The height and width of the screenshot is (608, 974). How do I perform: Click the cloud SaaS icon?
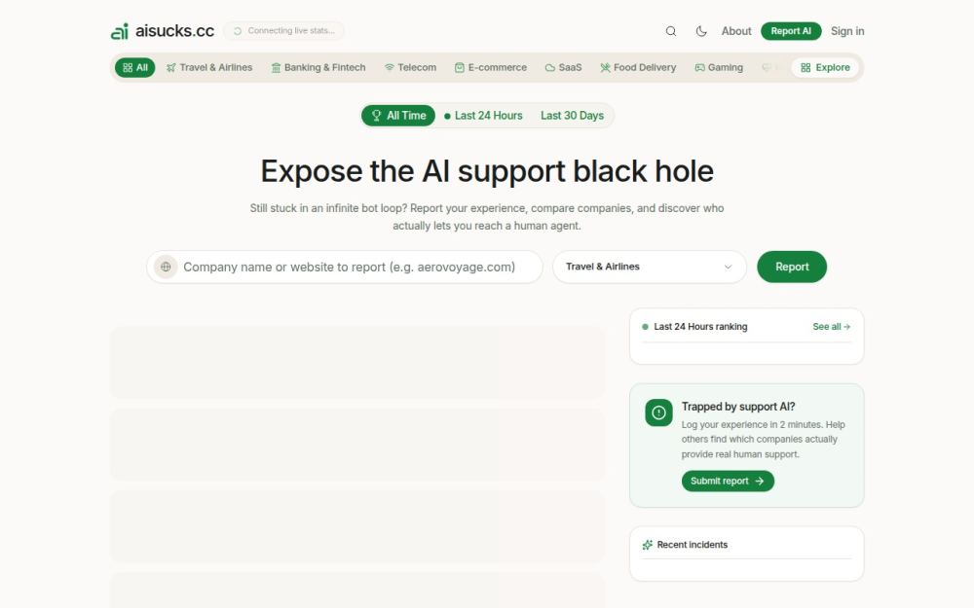coord(549,68)
